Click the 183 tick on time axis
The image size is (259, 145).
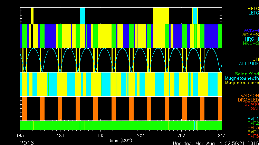(20, 136)
